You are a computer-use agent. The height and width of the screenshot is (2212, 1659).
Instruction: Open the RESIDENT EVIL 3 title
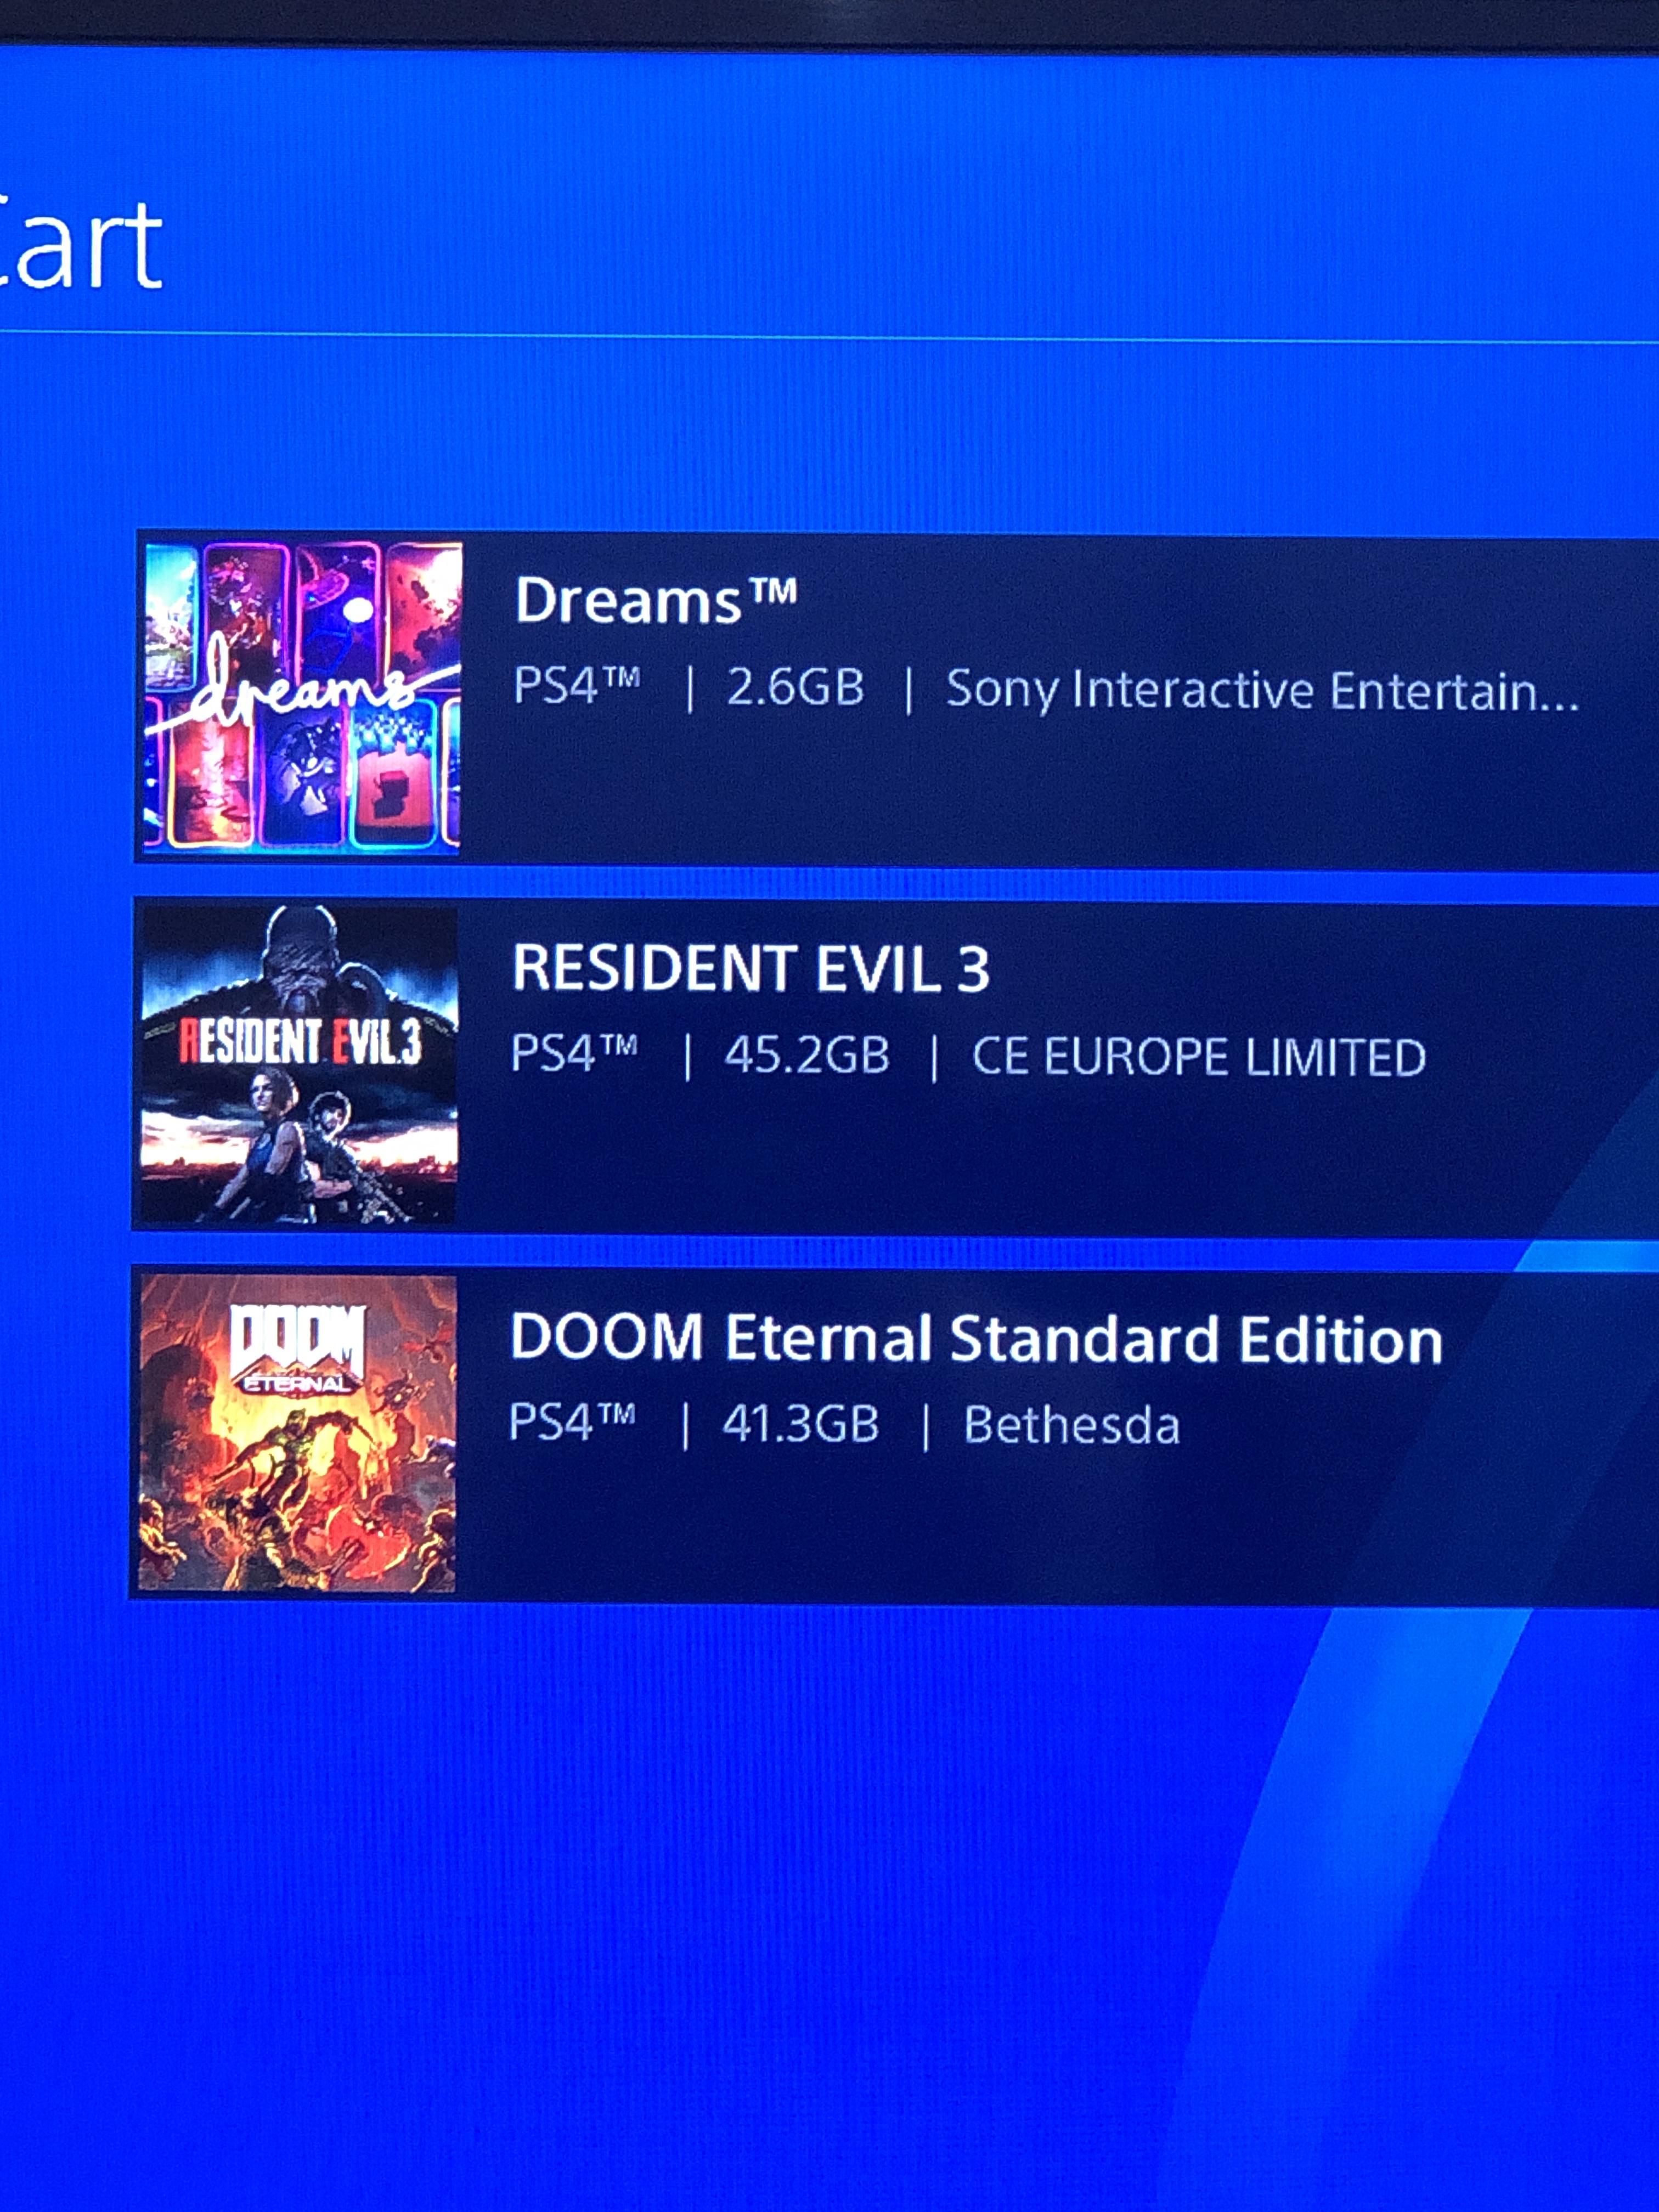click(x=750, y=968)
